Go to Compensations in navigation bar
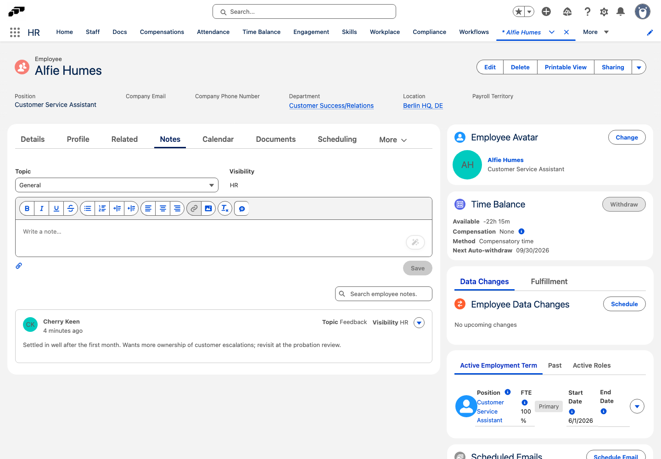The height and width of the screenshot is (459, 661). (162, 32)
